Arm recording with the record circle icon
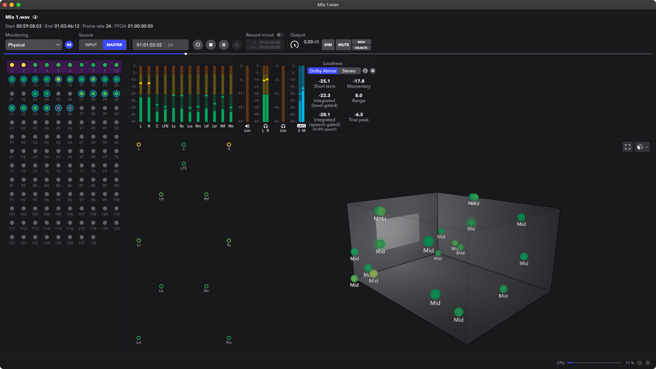 pos(237,44)
